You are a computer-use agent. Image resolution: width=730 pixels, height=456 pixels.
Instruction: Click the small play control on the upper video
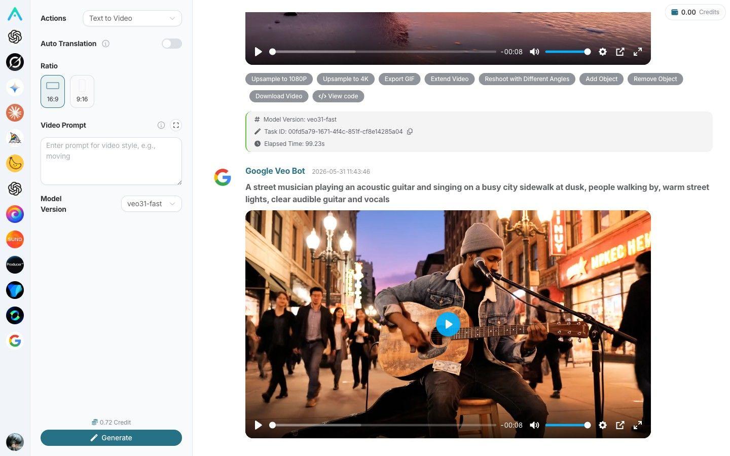(258, 52)
